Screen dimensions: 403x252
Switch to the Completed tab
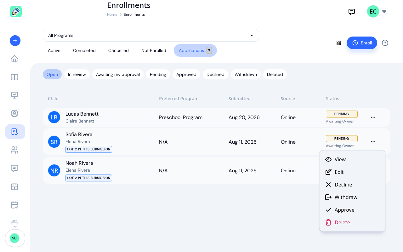pos(84,50)
